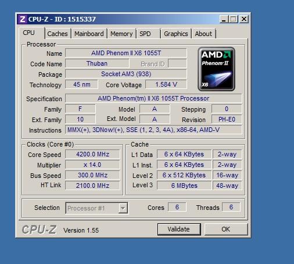Viewport: 294px width, 264px height.
Task: Click the Threads count value
Action: 231,207
